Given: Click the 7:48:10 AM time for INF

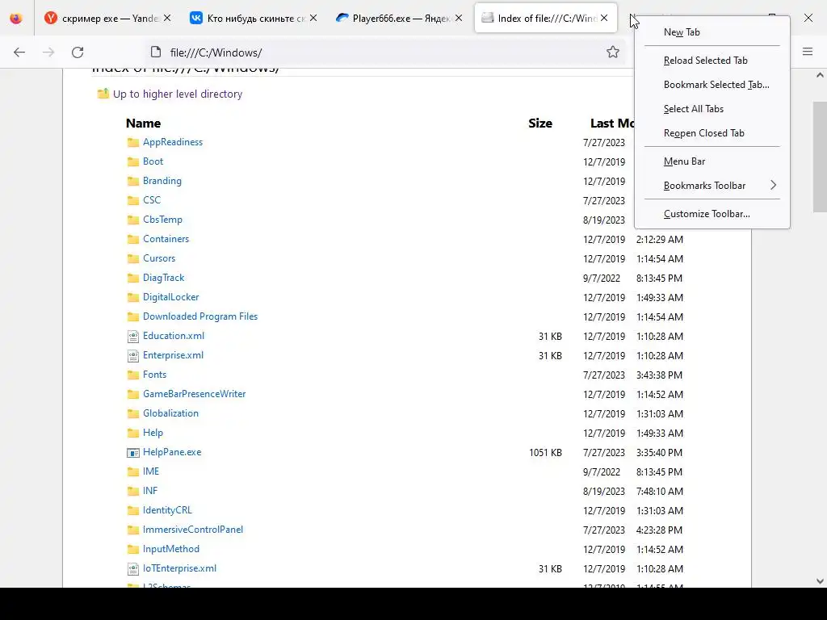Looking at the screenshot, I should (x=659, y=492).
